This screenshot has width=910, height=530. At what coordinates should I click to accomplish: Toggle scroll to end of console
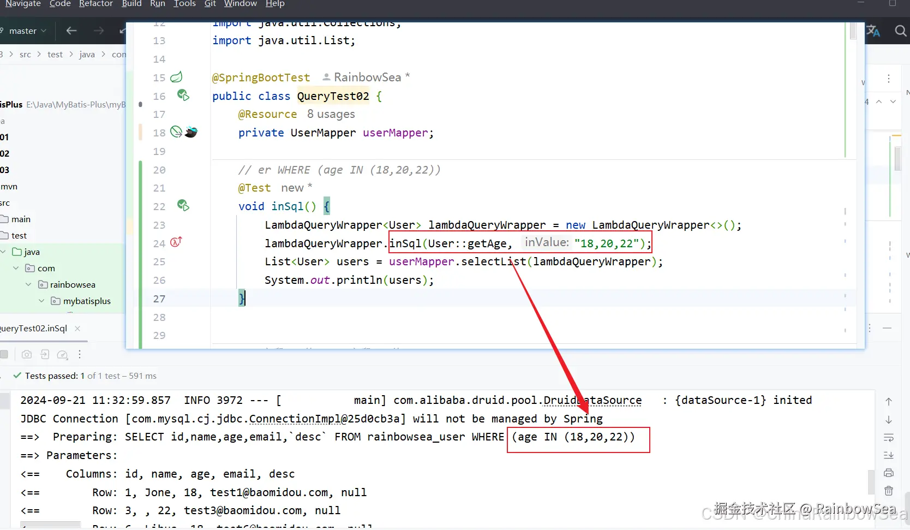pyautogui.click(x=889, y=455)
